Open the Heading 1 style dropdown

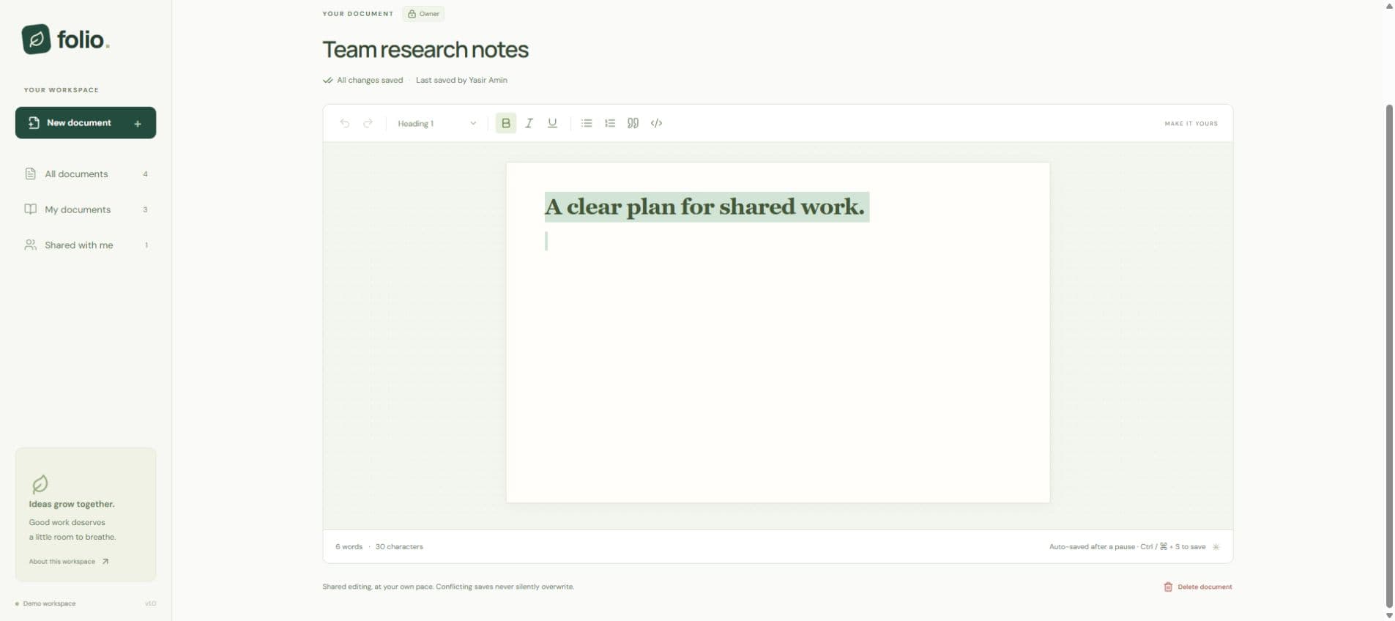click(x=437, y=123)
